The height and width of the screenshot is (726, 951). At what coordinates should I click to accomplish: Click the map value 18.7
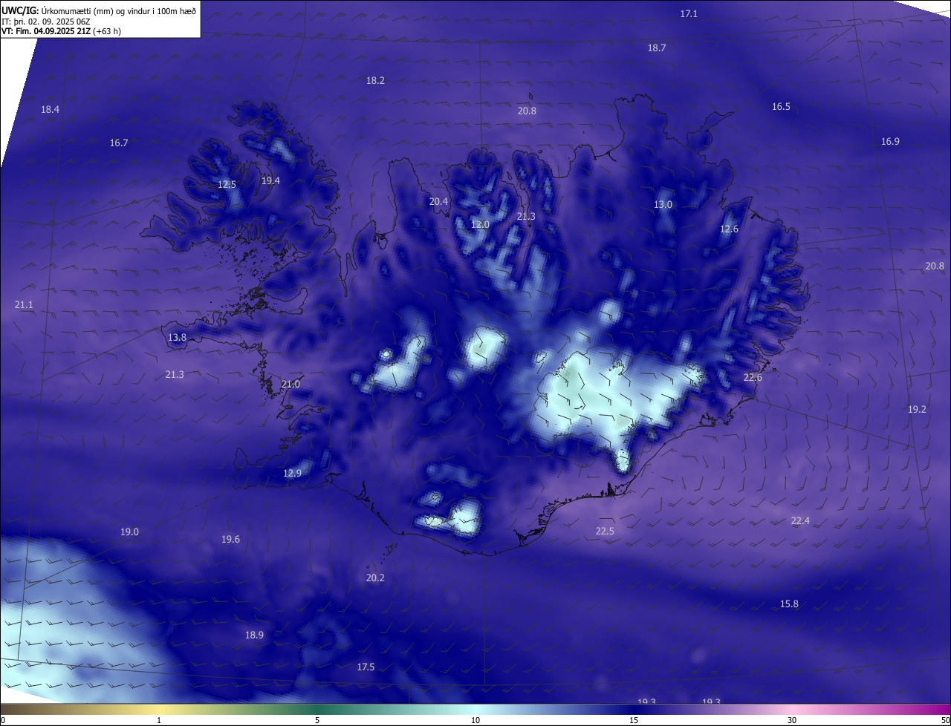(x=657, y=48)
